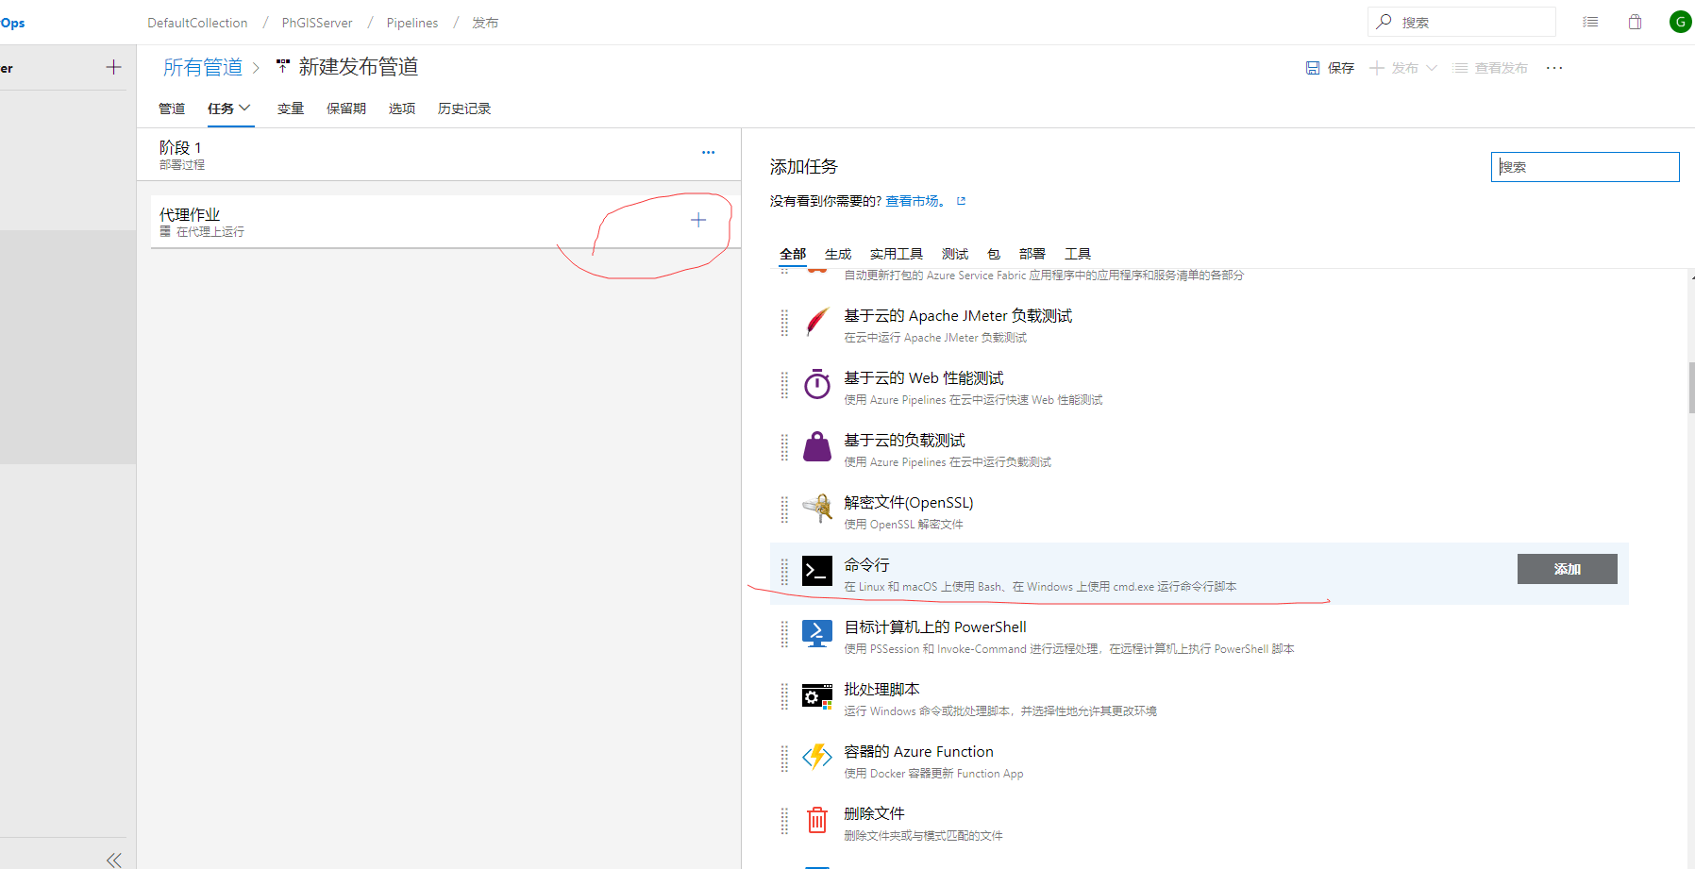Open the more actions ellipsis in toolbar
Screen dimensions: 1695x869
pos(1554,68)
